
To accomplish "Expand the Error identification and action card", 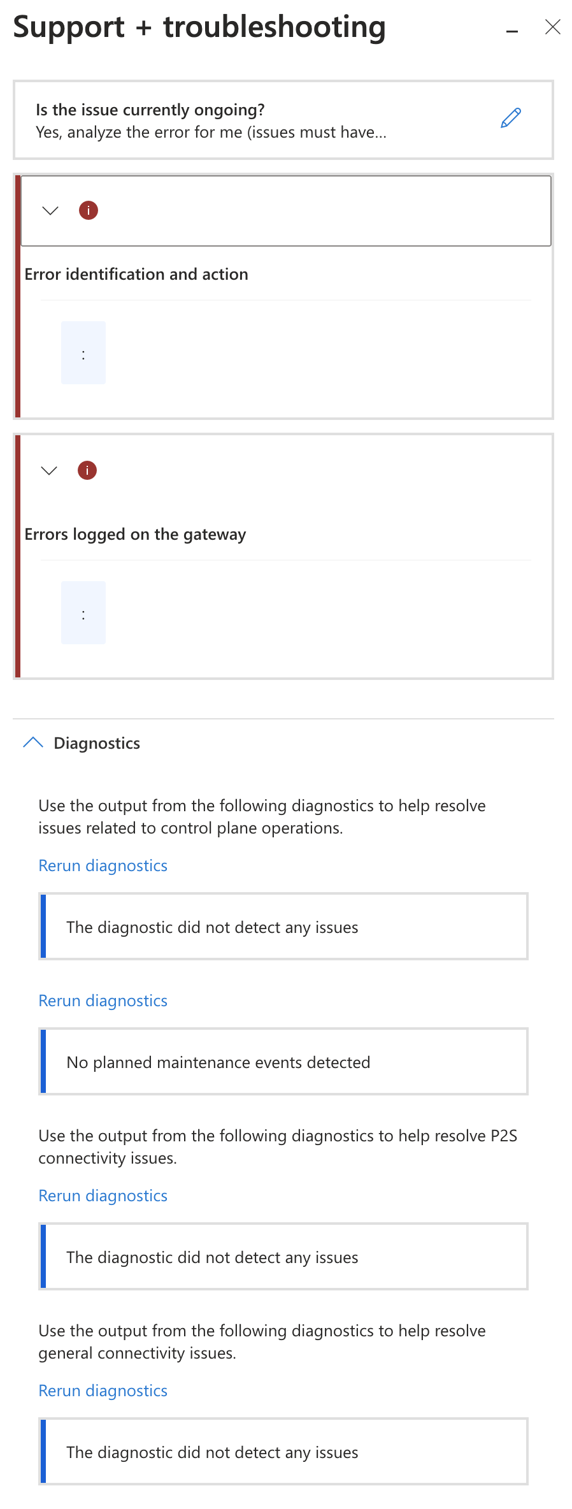I will [49, 210].
